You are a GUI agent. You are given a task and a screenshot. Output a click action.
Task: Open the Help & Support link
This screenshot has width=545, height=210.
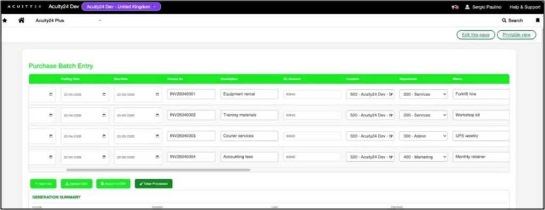(x=525, y=7)
